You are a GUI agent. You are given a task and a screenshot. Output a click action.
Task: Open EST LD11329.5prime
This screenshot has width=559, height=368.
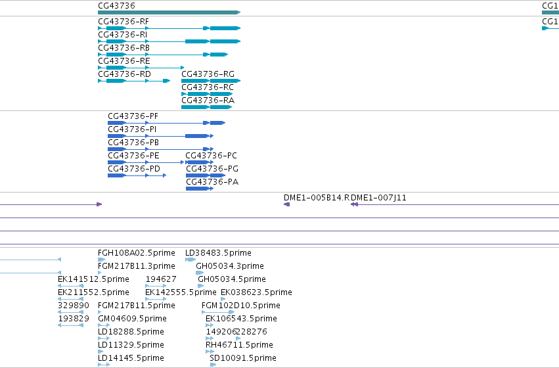tap(101, 352)
